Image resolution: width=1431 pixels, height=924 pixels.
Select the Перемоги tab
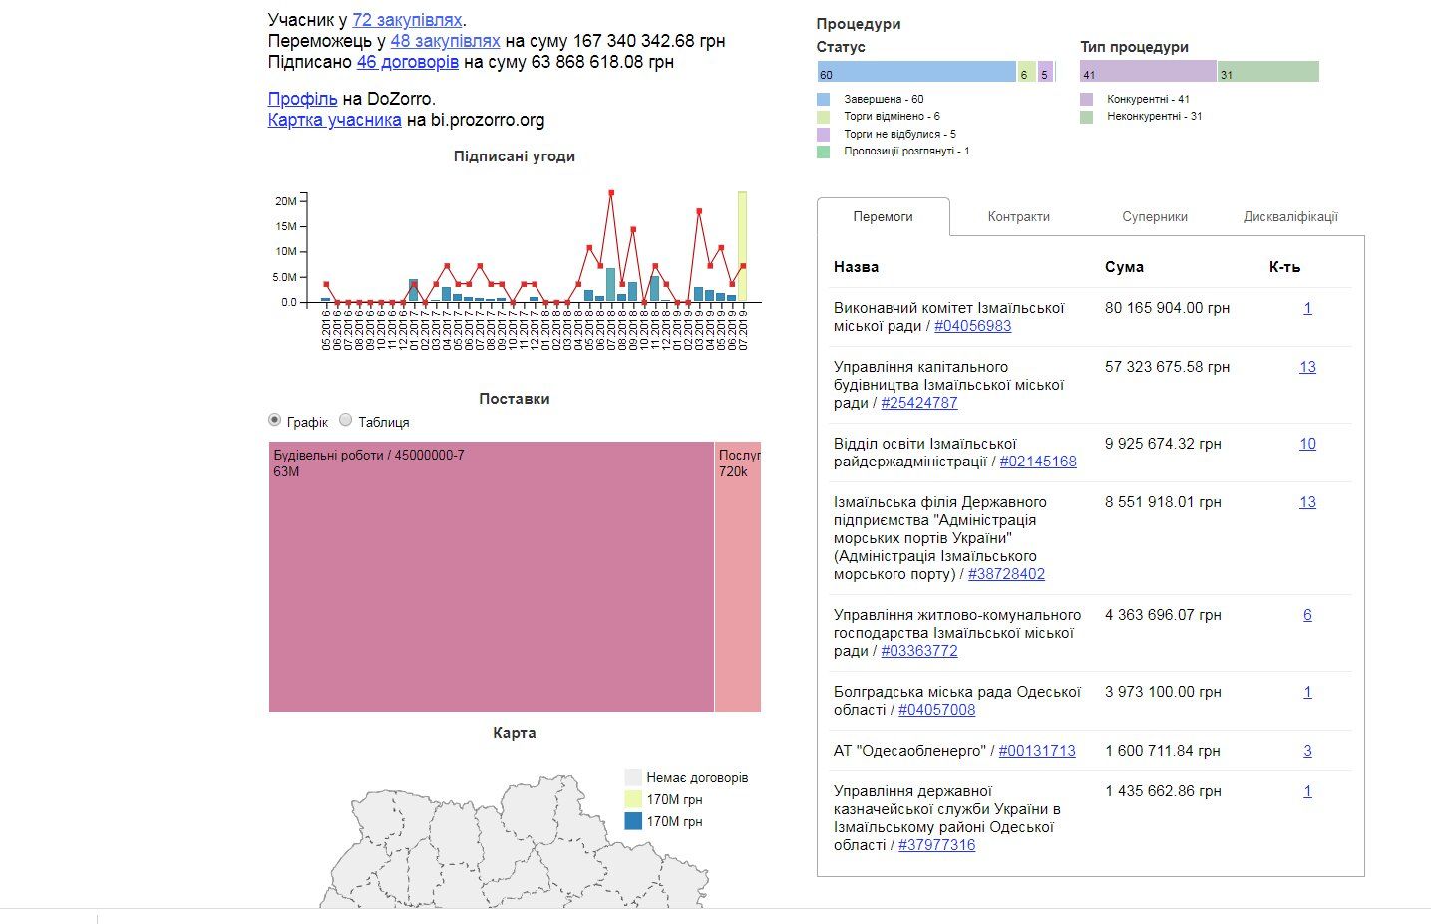[883, 216]
